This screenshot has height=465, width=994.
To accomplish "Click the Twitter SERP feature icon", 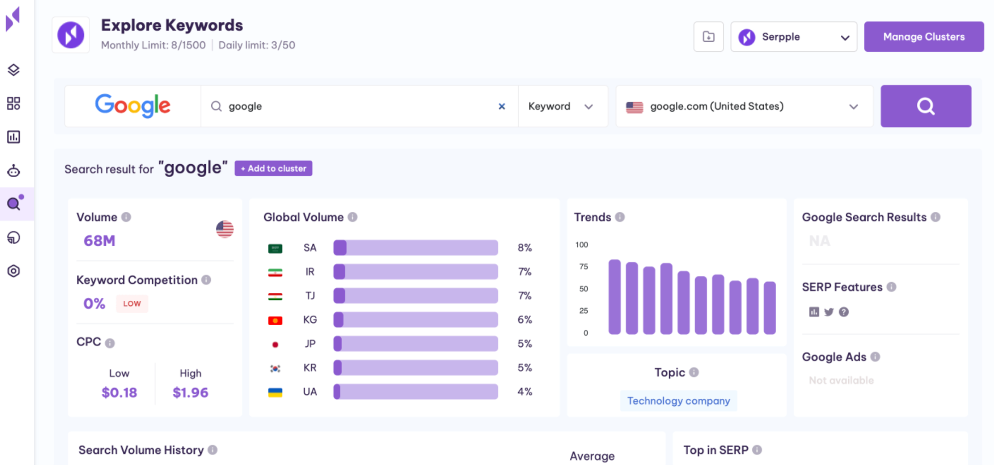I will click(x=829, y=312).
